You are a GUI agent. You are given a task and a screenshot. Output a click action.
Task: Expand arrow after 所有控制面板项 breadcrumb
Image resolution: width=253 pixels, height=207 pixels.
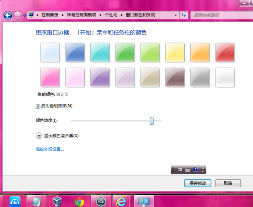(100, 15)
